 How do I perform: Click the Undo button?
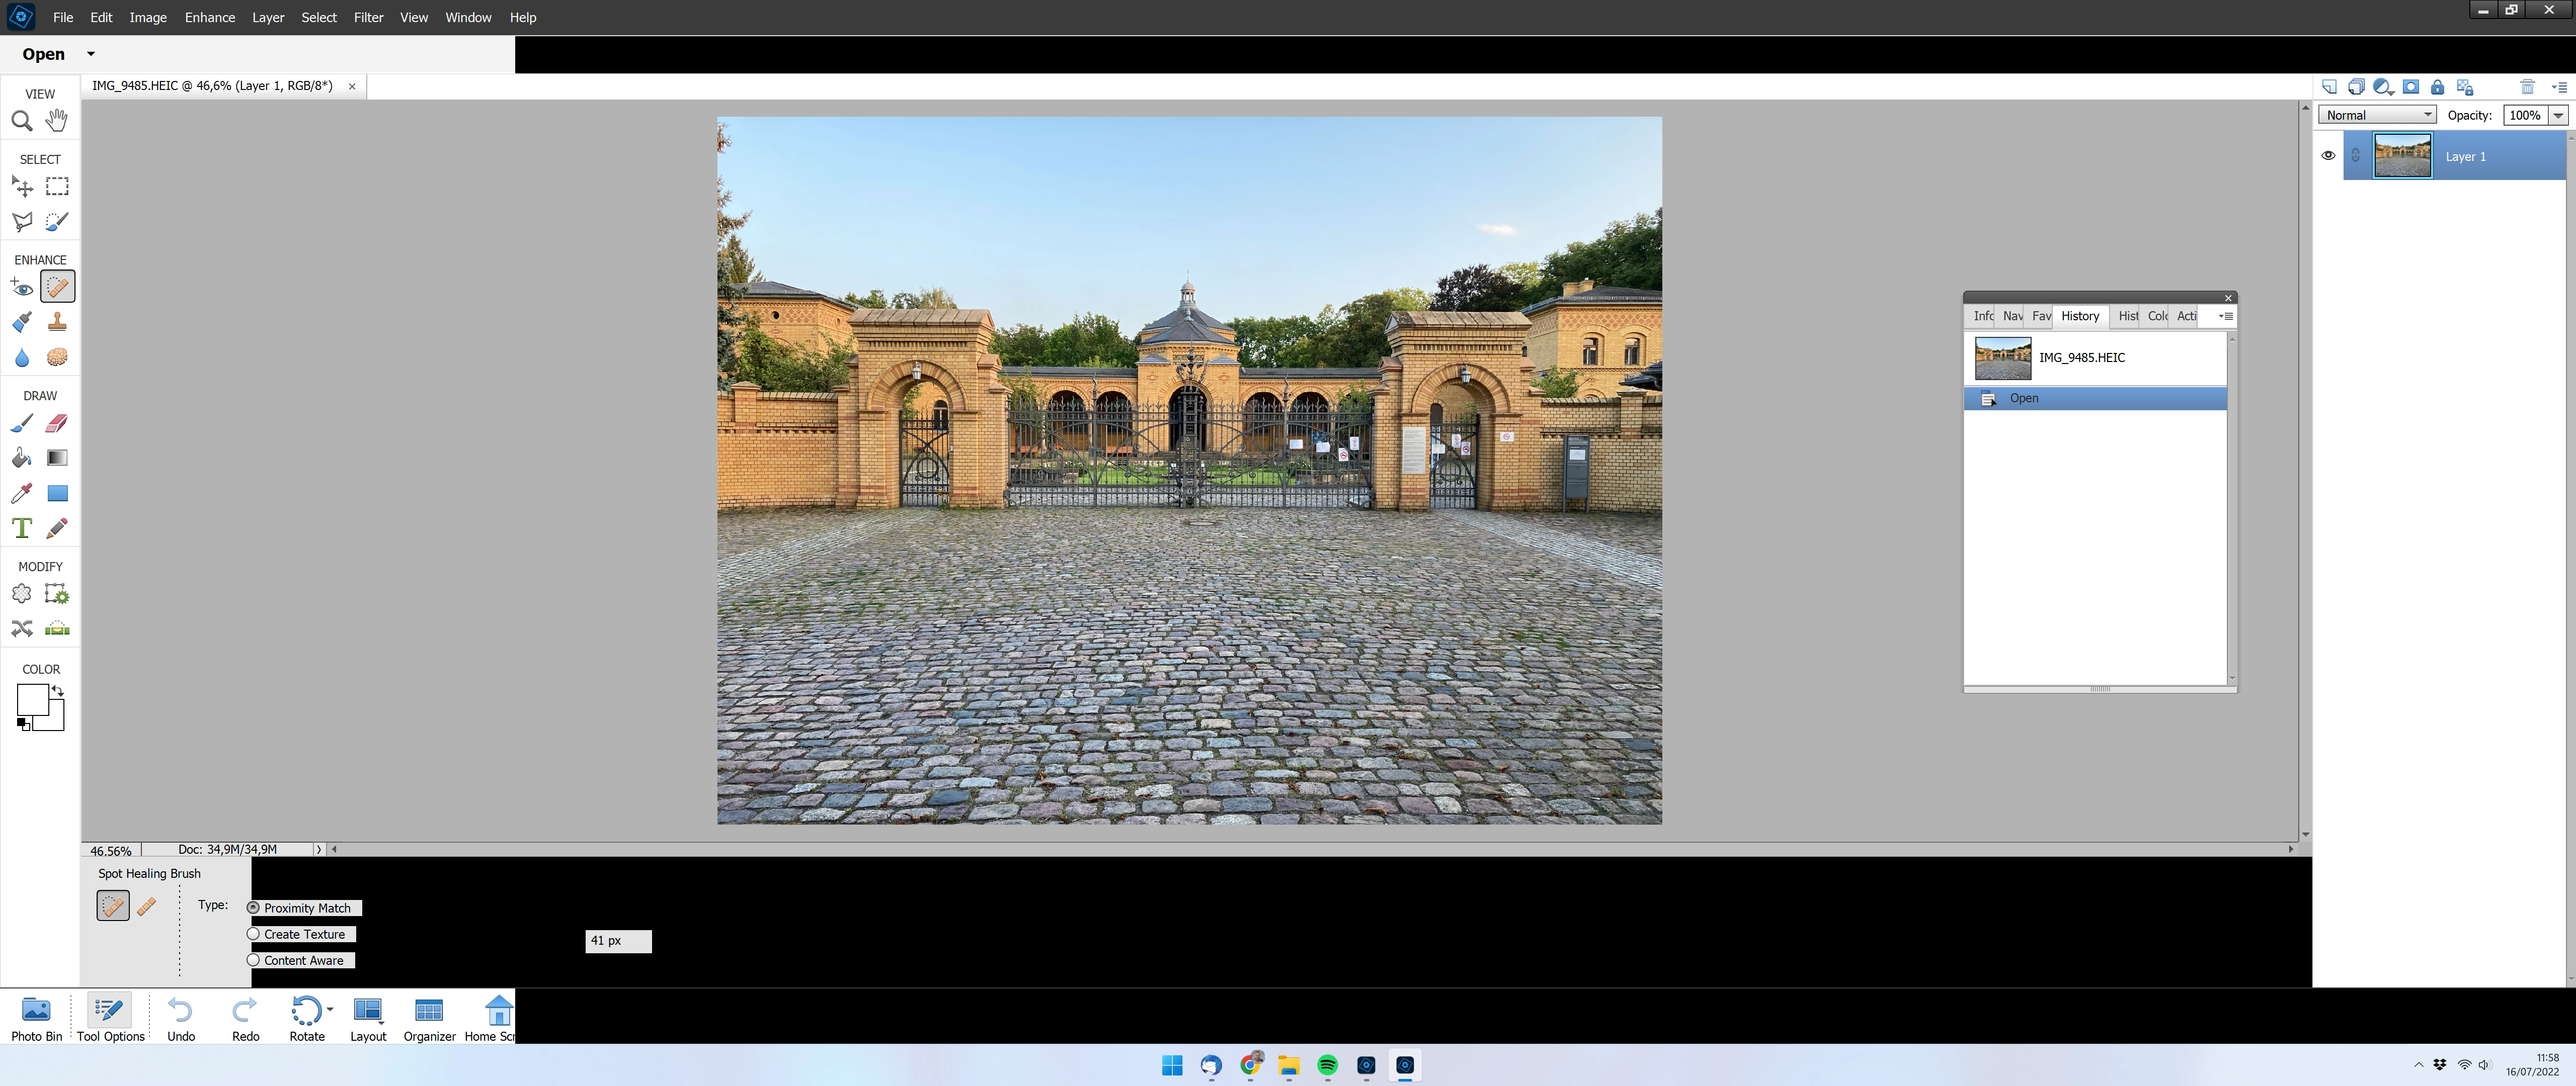[x=181, y=1018]
